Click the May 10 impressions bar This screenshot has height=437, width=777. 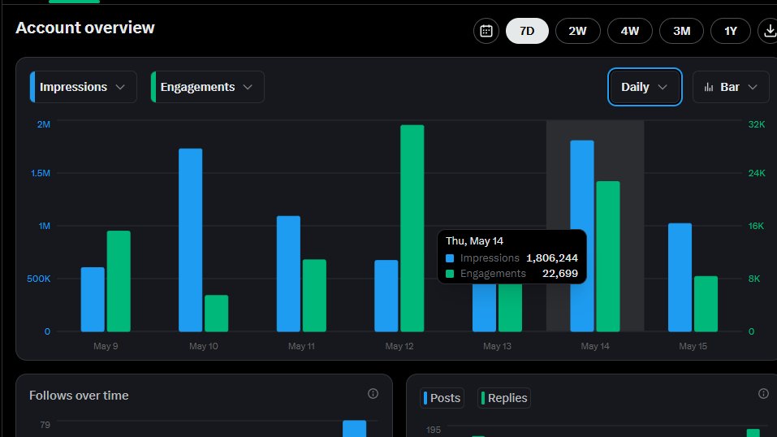pyautogui.click(x=190, y=240)
